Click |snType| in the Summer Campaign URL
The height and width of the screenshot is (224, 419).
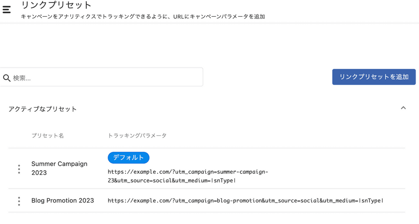(x=223, y=180)
